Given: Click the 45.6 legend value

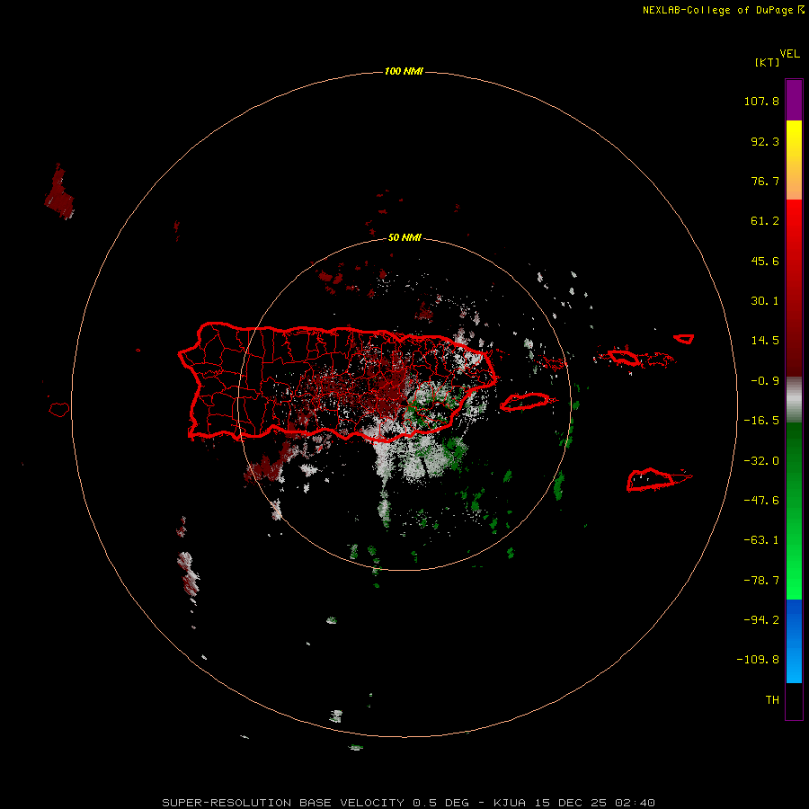Looking at the screenshot, I should (x=765, y=261).
